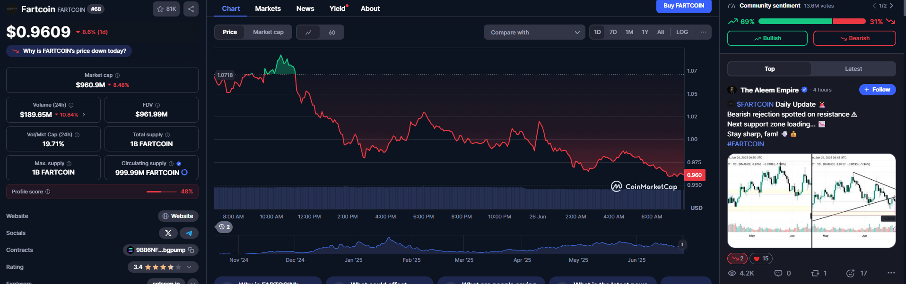Viewport: 906px width, 284px height.
Task: Expand the Rating dropdown chevron
Action: click(x=189, y=267)
